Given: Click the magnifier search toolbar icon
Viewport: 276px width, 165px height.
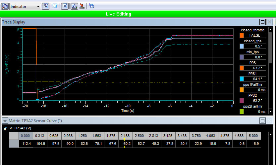Looking at the screenshot, I should (x=5, y=6).
